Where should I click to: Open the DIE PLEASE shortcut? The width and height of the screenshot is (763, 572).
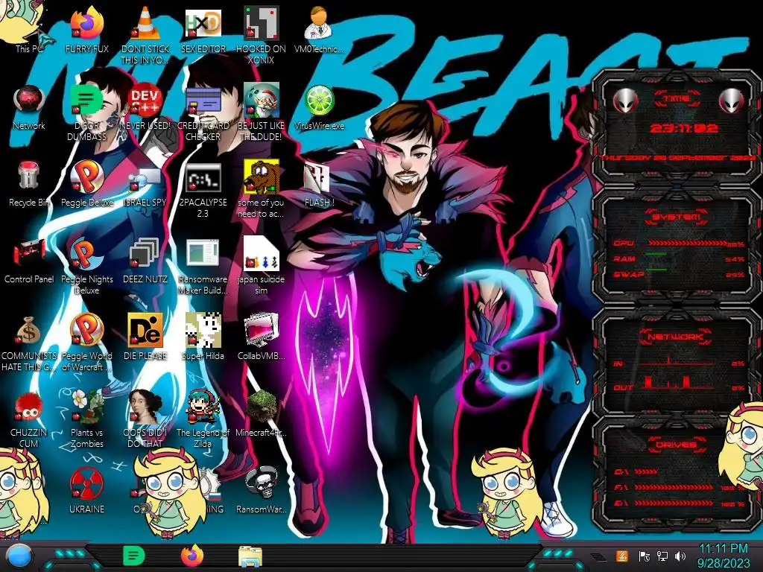(145, 330)
